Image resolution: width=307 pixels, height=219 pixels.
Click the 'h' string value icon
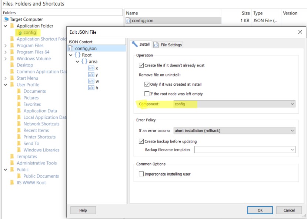(x=91, y=88)
